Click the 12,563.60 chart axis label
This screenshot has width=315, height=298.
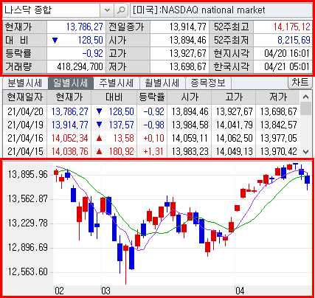[x=27, y=271]
